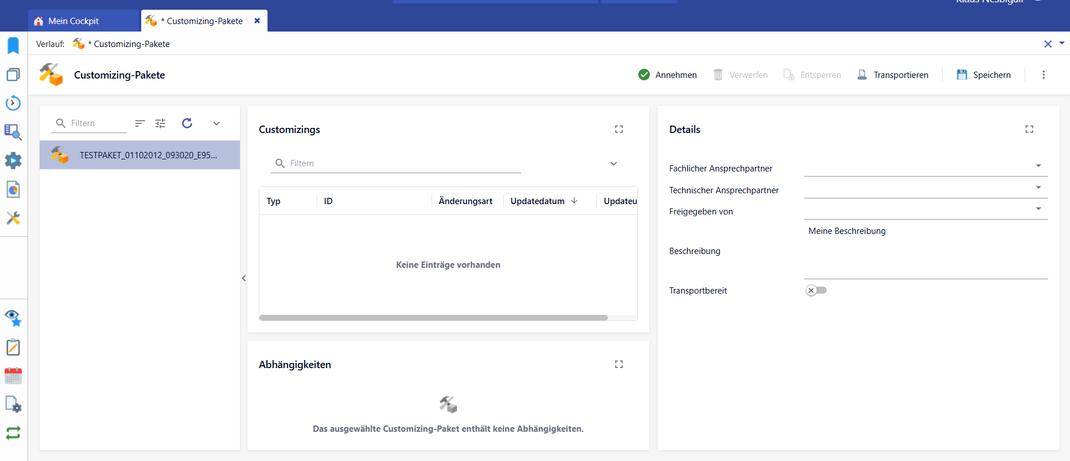
Task: Sort by Updateu column header
Action: [x=620, y=201]
